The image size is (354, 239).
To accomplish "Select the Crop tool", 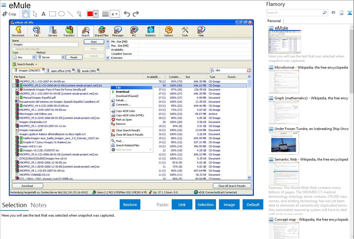I will pyautogui.click(x=9, y=14).
